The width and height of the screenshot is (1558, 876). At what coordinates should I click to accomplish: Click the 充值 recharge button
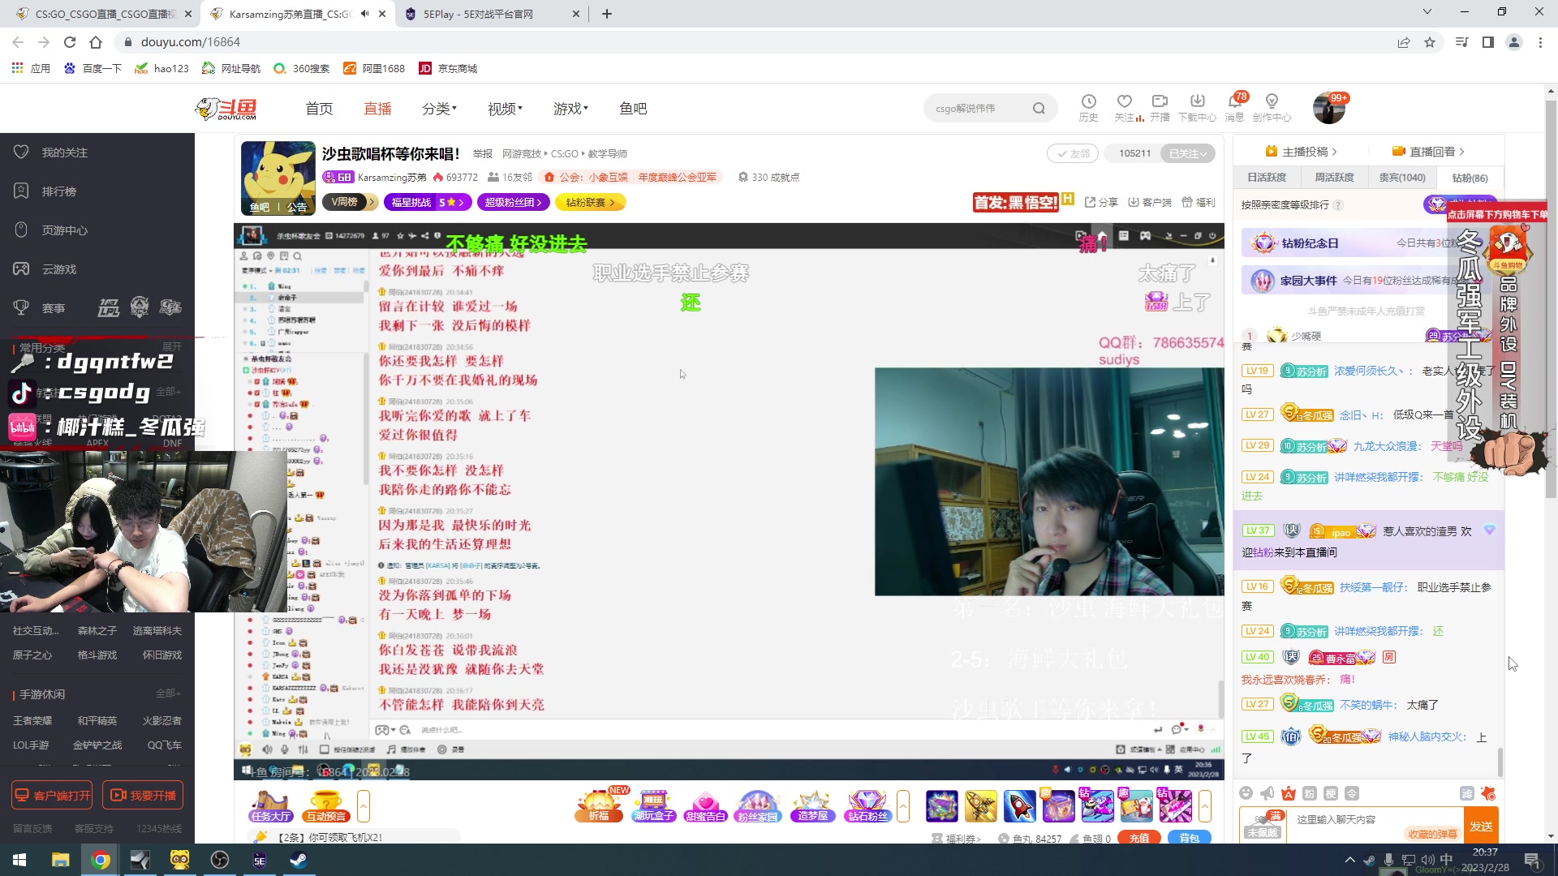point(1139,838)
